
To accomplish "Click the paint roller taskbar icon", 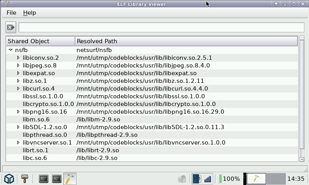I will [25, 178].
